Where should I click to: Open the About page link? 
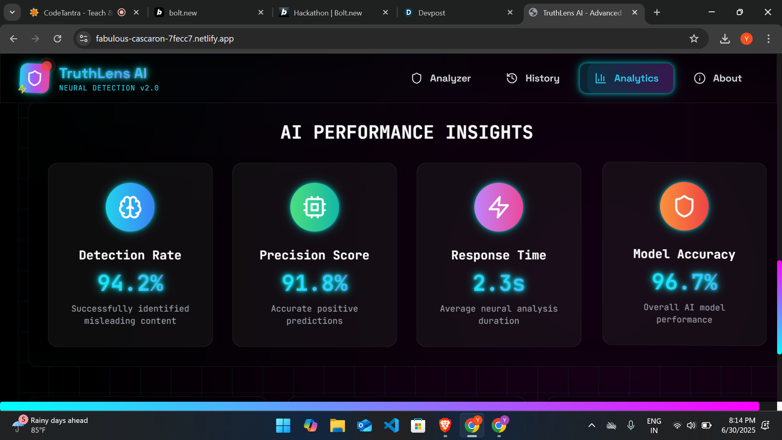click(718, 78)
